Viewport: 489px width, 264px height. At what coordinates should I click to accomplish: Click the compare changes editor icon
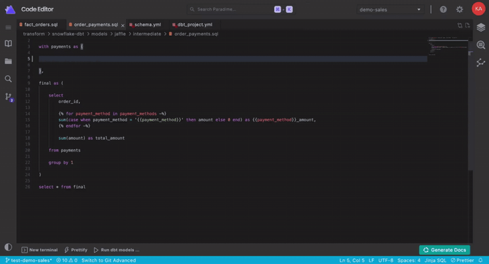point(460,25)
